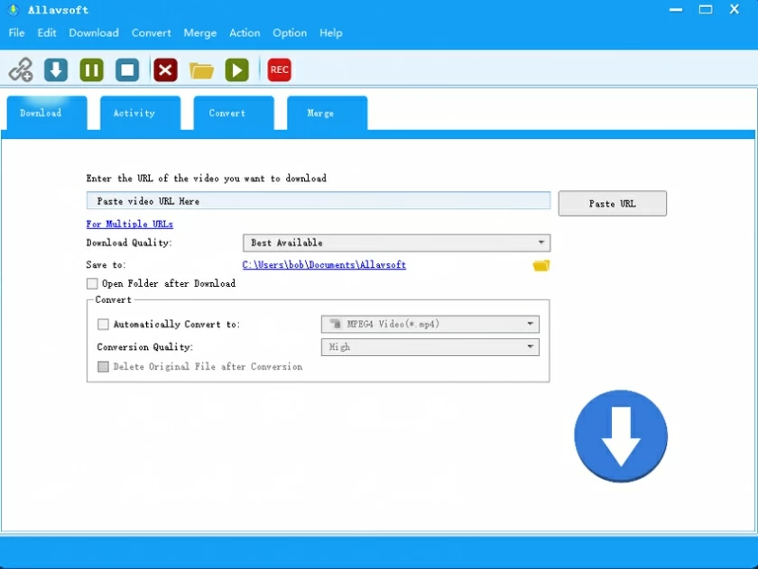Expand the Download Quality dropdown
Image resolution: width=758 pixels, height=569 pixels.
click(x=396, y=243)
